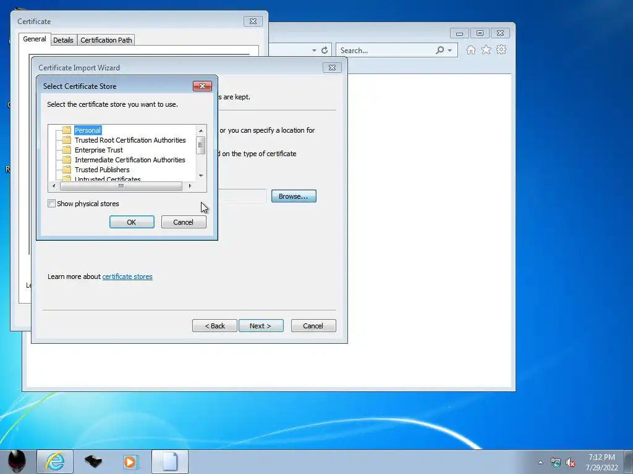Open the Start menu orb
633x474 pixels.
click(x=17, y=462)
